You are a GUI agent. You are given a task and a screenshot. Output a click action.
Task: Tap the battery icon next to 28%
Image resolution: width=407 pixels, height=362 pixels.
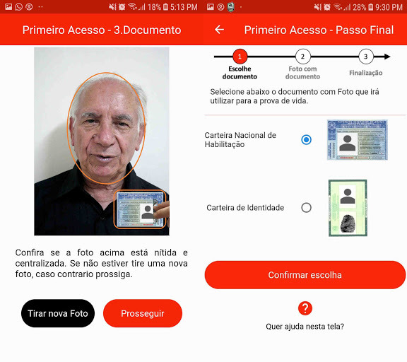(371, 7)
